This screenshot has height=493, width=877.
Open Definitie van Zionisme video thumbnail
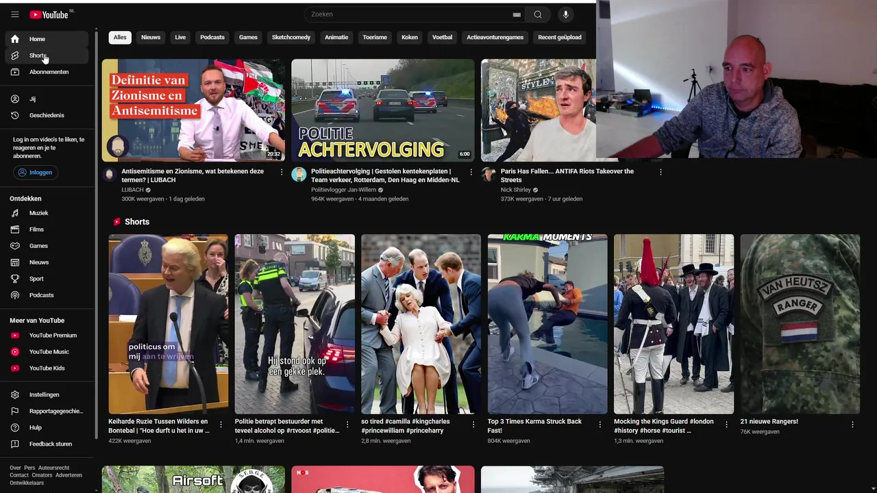click(193, 110)
